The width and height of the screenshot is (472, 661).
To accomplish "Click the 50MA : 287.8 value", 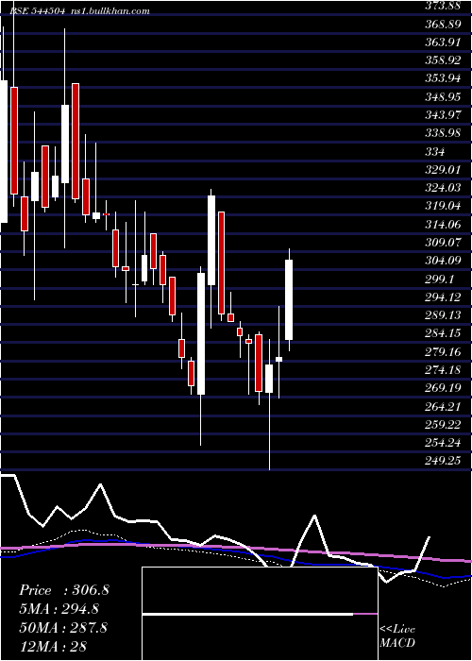I will click(63, 628).
